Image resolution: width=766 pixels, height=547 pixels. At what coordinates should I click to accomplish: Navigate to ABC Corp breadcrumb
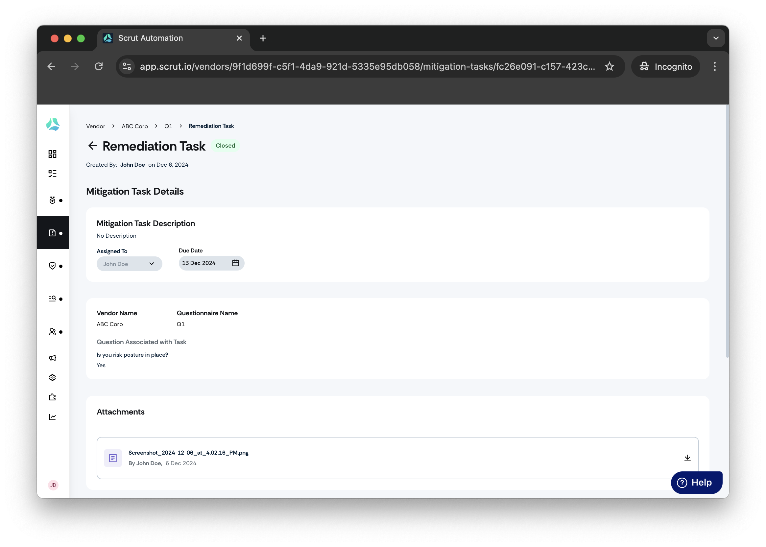tap(135, 126)
